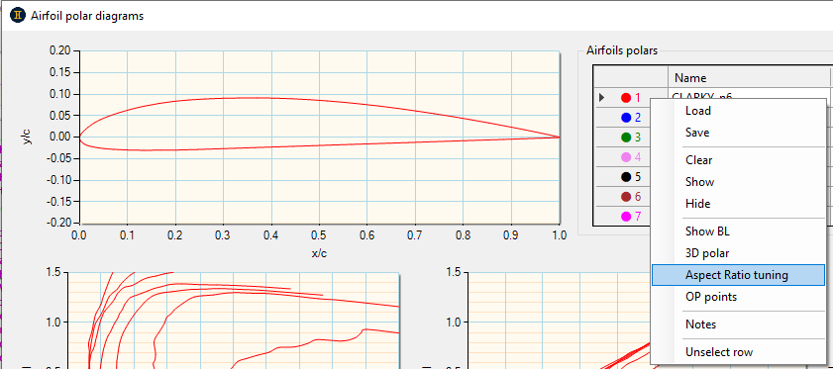The width and height of the screenshot is (833, 369).
Task: Choose Save from the context menu
Action: 739,133
